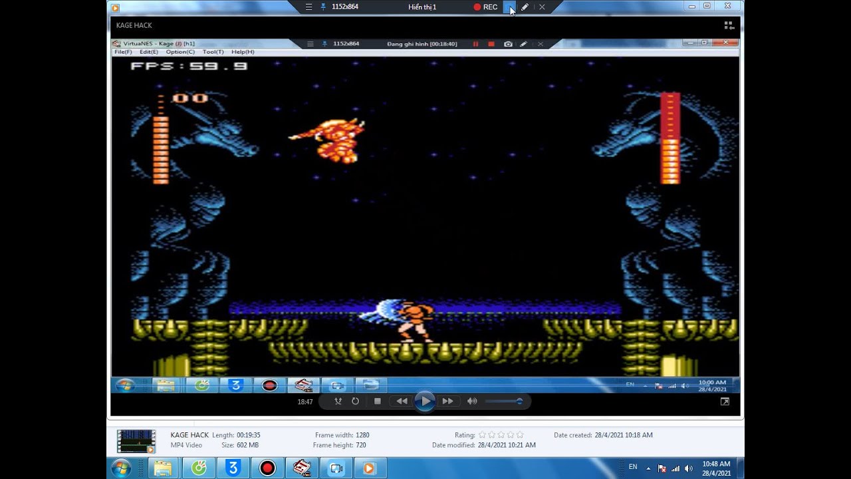The image size is (851, 479).
Task: Select the KAGE HACK video thumbnail
Action: [x=136, y=441]
